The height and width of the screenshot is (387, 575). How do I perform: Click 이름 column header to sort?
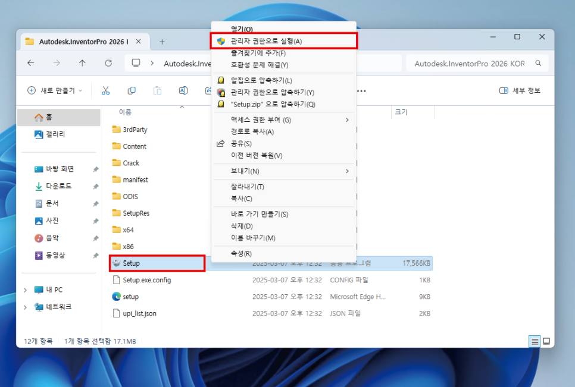[x=126, y=112]
